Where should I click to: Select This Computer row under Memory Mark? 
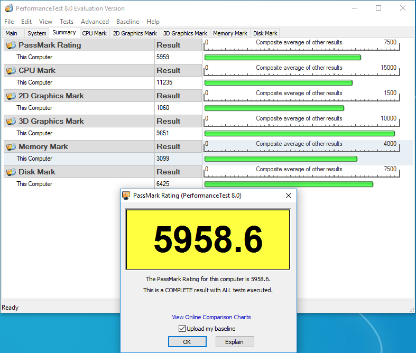click(103, 159)
